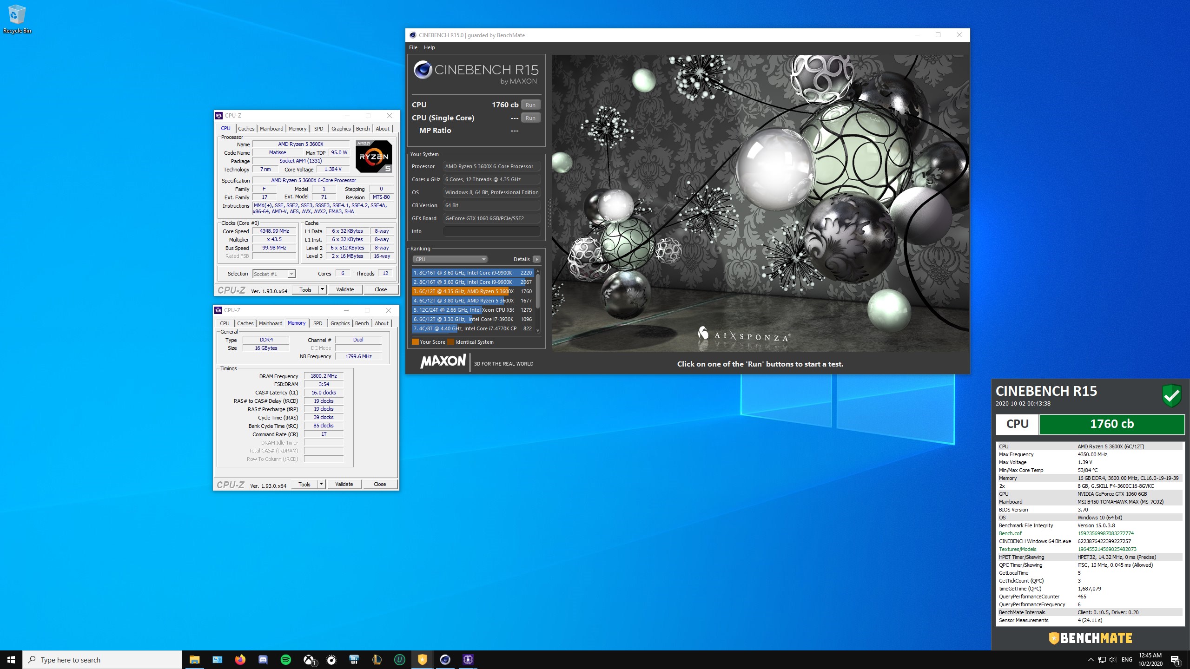Click Tools button in lower CPU-Z window
Viewport: 1190px width, 669px height.
pos(304,484)
